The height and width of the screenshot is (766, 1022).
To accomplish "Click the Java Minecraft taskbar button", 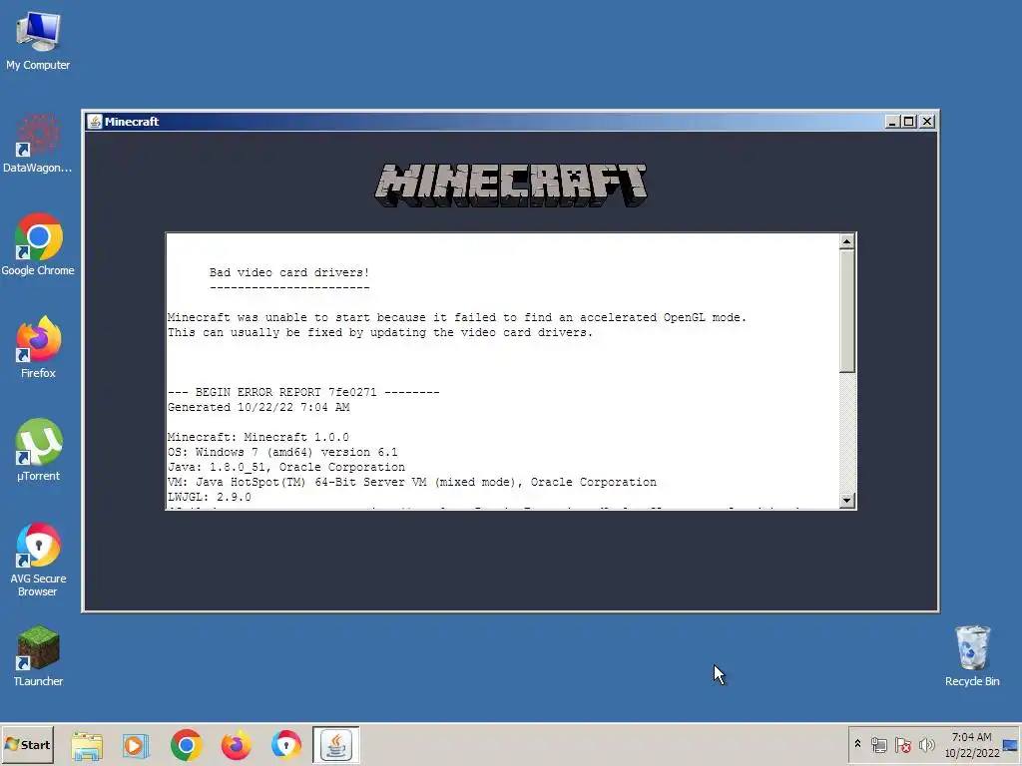I will pos(335,745).
